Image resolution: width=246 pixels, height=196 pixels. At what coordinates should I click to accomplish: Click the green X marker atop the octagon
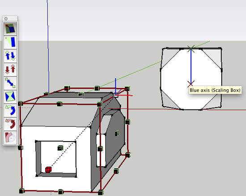point(191,49)
